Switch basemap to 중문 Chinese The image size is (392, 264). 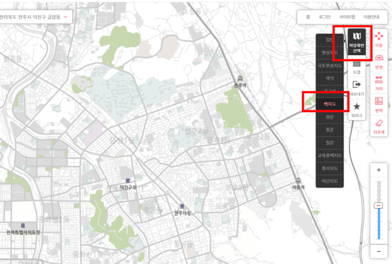click(330, 129)
